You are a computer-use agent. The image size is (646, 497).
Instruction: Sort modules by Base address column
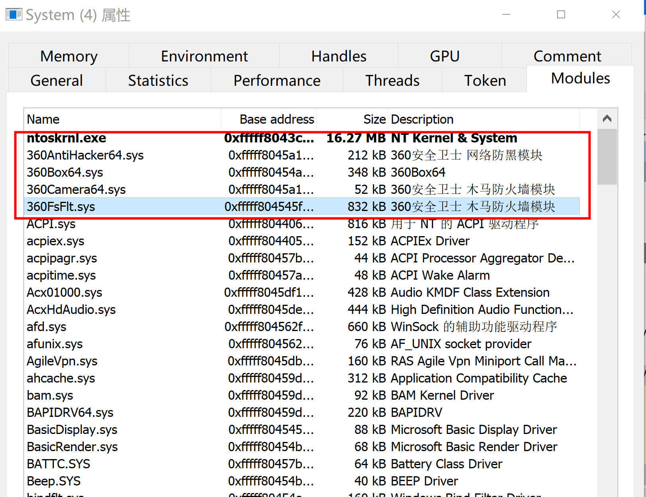coord(276,119)
